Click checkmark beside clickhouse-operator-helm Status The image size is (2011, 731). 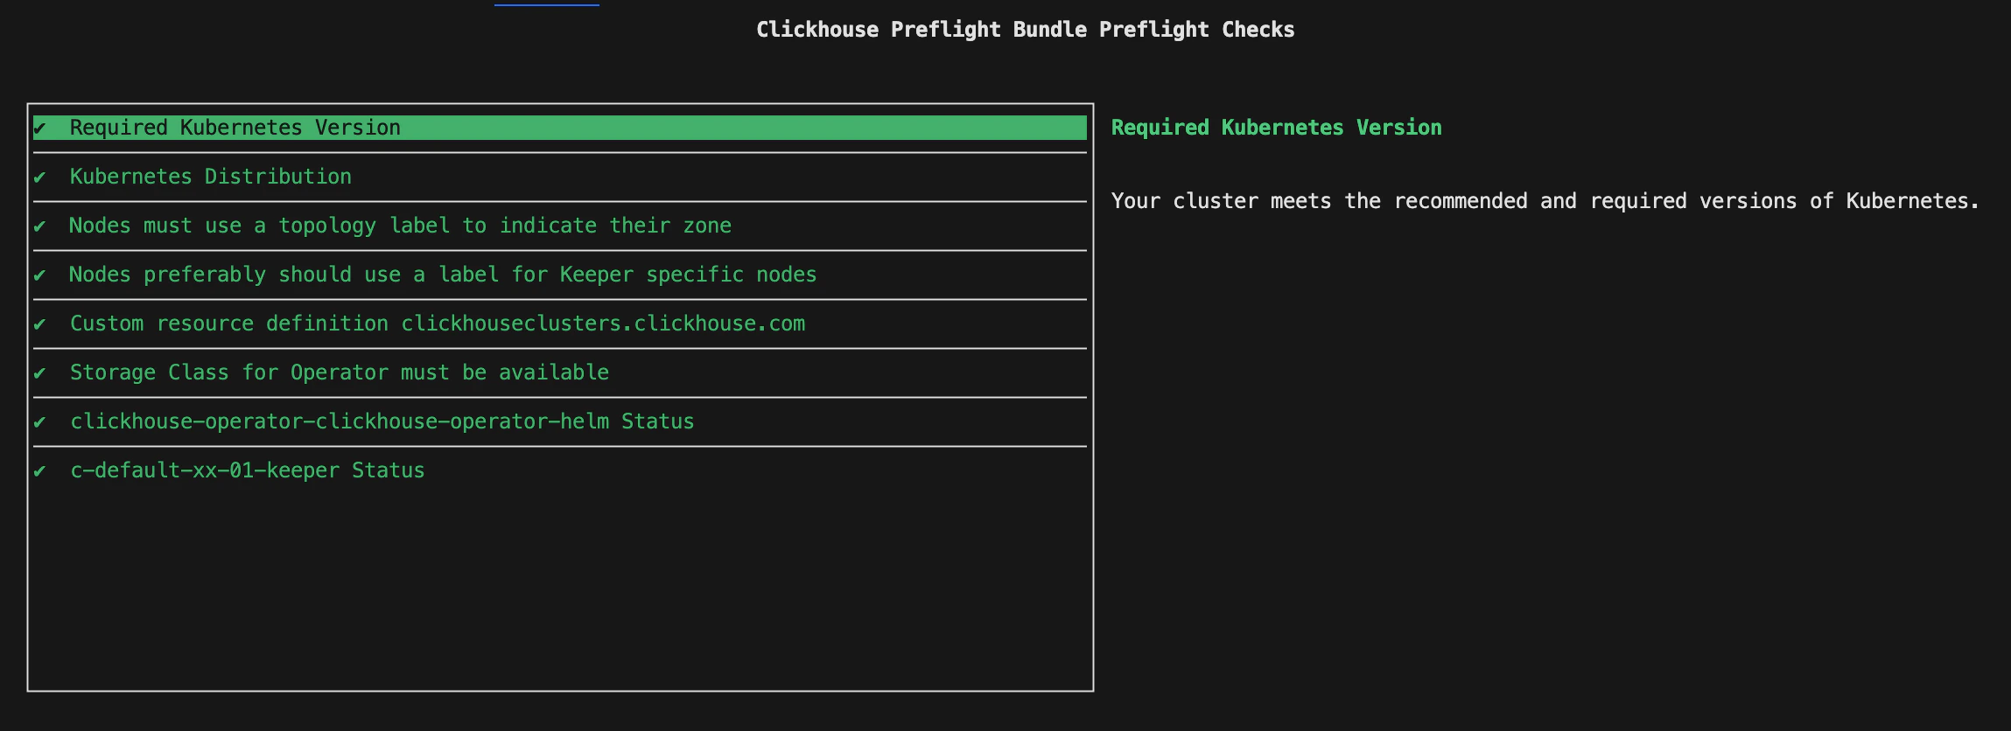(39, 422)
